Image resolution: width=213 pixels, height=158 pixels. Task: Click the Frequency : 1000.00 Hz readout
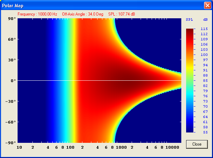tap(37, 14)
